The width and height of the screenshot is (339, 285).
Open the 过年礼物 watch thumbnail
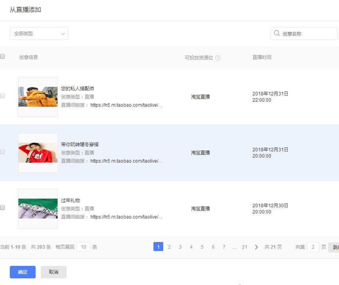tap(38, 209)
